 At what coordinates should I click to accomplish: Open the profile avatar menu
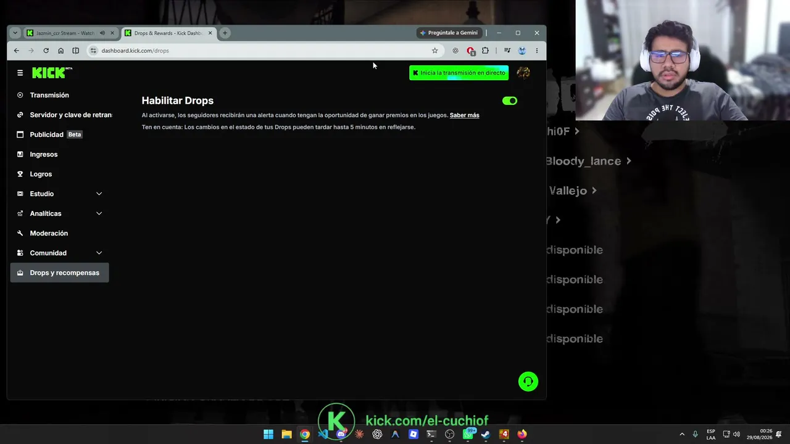pos(523,73)
